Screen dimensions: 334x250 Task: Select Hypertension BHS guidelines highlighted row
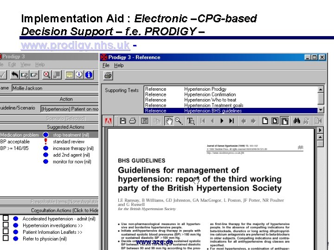[x=231, y=111]
